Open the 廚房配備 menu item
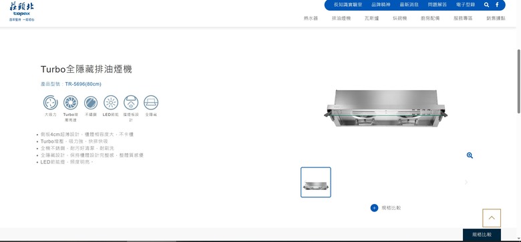This screenshot has height=242, width=521. coord(430,18)
